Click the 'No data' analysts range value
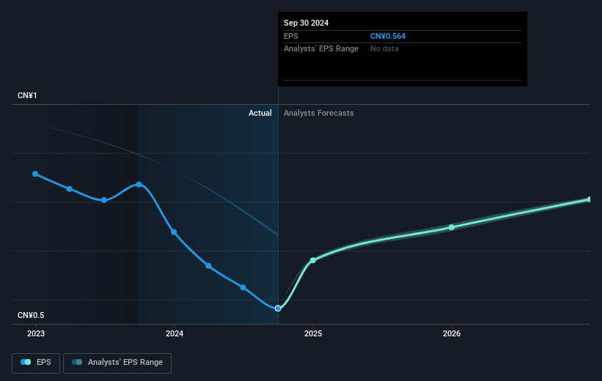 click(x=384, y=49)
